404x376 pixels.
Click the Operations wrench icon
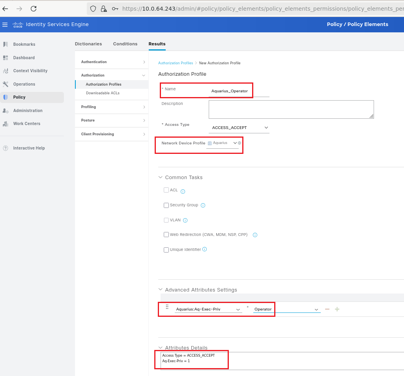pos(6,84)
